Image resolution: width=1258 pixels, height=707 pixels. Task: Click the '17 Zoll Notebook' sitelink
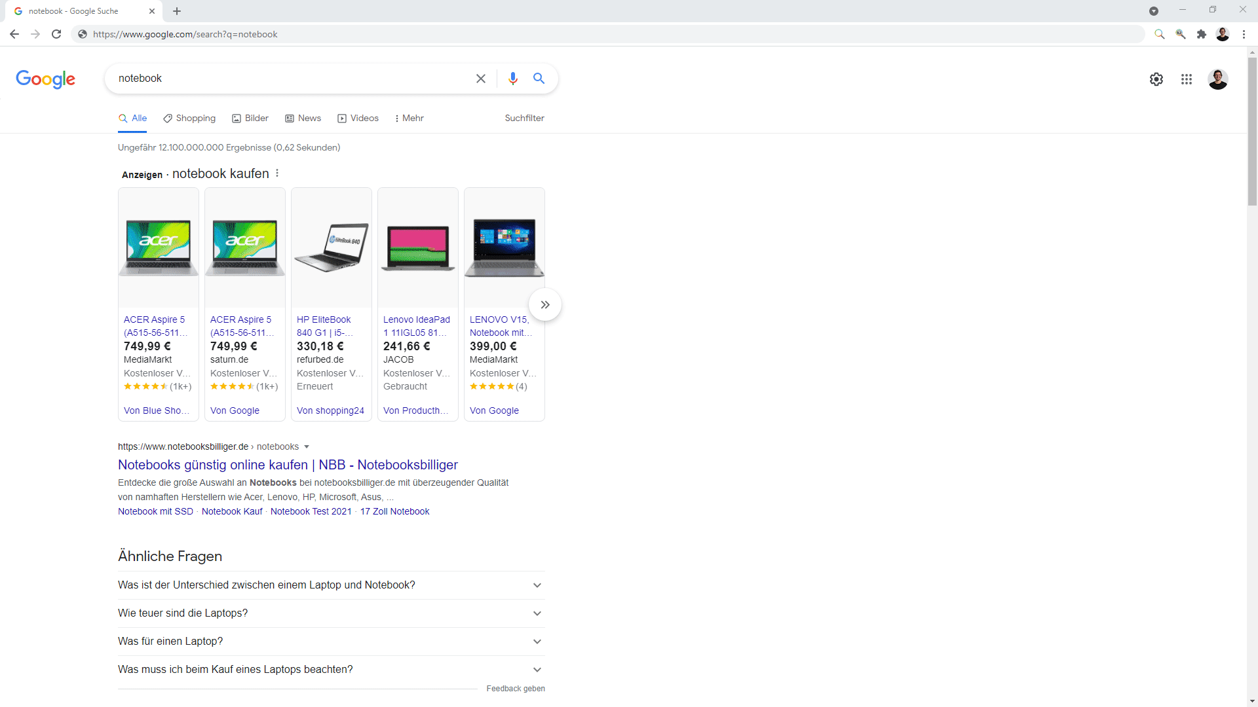click(394, 511)
